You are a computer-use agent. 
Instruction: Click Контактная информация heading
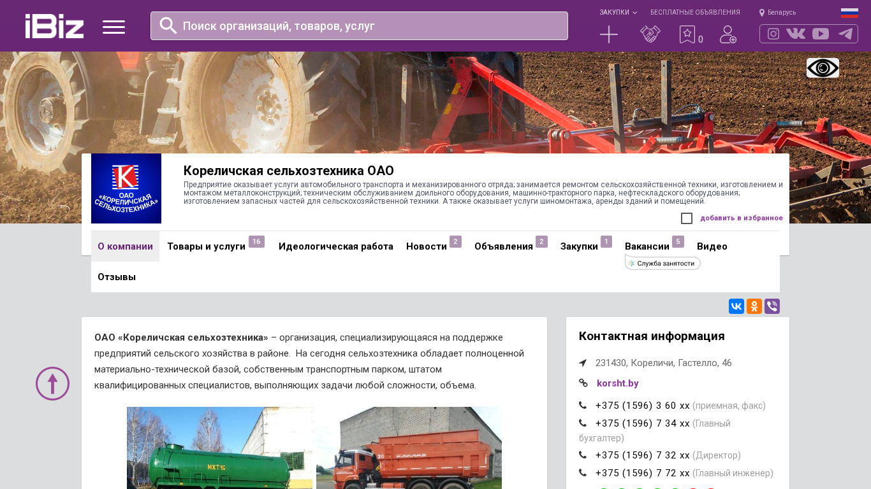652,336
